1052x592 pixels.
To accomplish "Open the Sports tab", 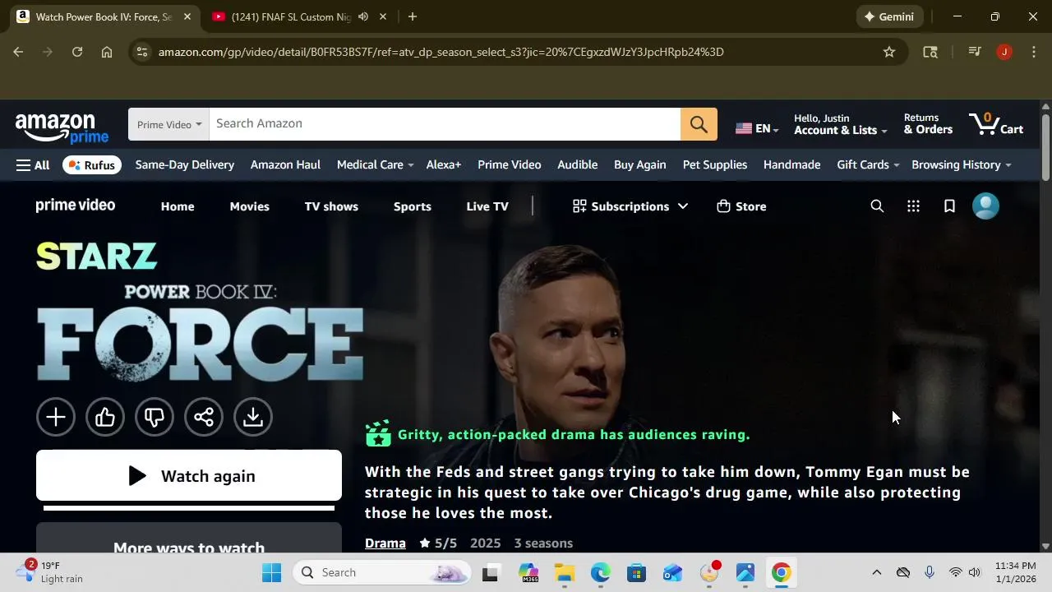I will pos(413,206).
